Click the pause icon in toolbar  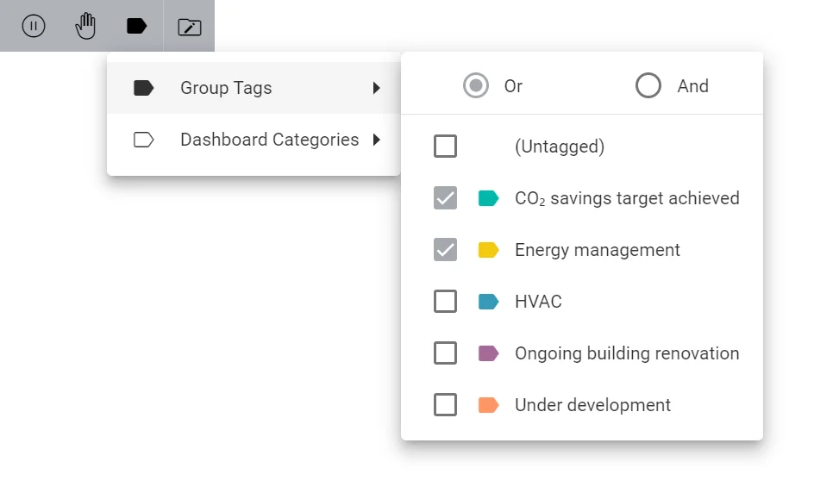point(34,26)
